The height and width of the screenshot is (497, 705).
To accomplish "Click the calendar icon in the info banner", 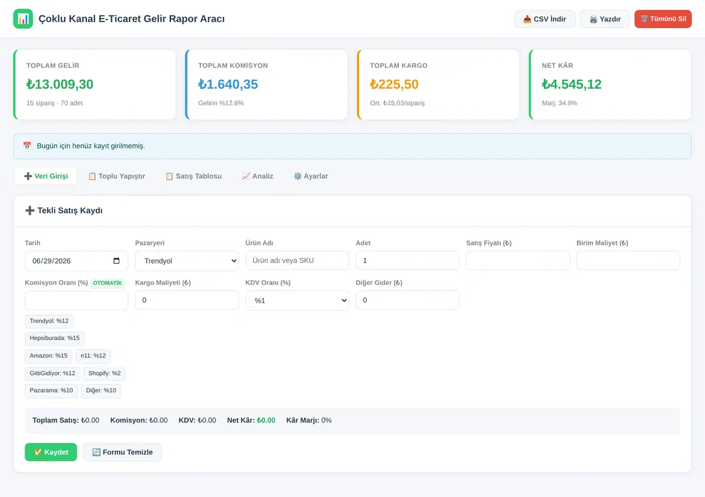I will click(27, 146).
